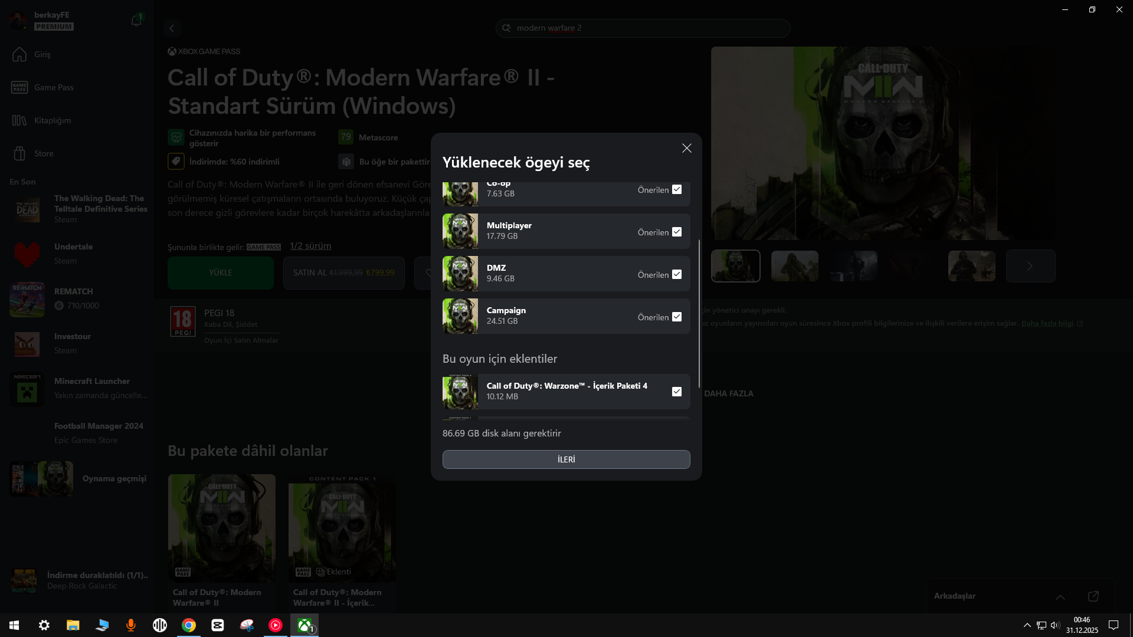
Task: Click the SATIN AL purchase button
Action: pos(344,272)
